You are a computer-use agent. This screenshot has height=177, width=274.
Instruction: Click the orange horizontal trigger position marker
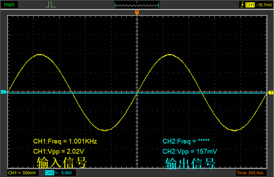[x=137, y=13]
